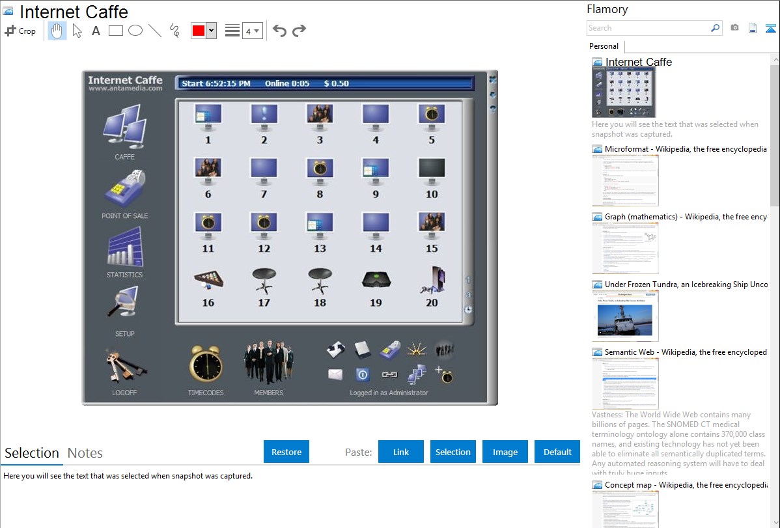This screenshot has width=780, height=528.
Task: Choose the arrow pointer tool
Action: click(x=77, y=31)
